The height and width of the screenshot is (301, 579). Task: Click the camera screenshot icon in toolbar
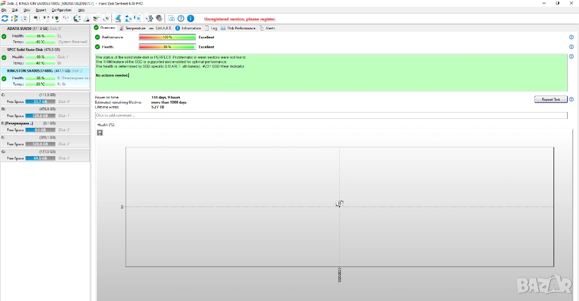(171, 19)
